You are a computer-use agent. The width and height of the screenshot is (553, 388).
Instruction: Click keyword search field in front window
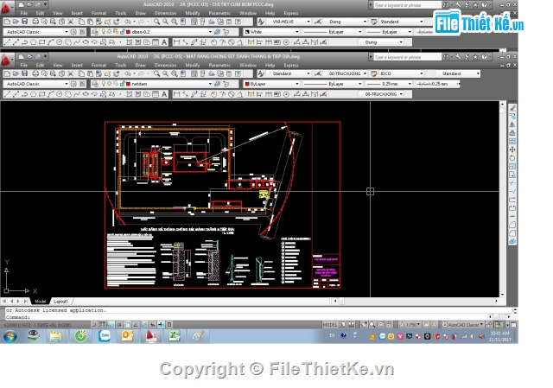pos(407,57)
